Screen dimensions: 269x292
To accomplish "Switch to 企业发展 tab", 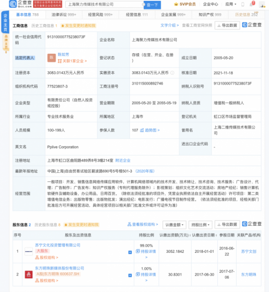I will [174, 15].
